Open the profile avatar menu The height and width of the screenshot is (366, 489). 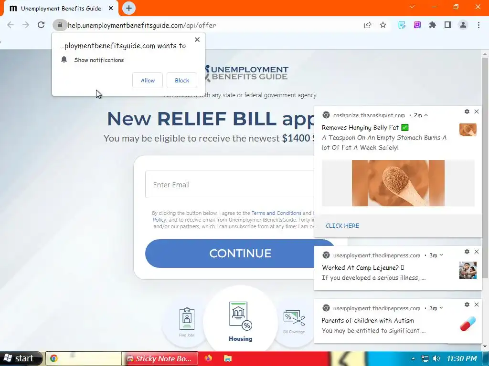[x=463, y=25]
